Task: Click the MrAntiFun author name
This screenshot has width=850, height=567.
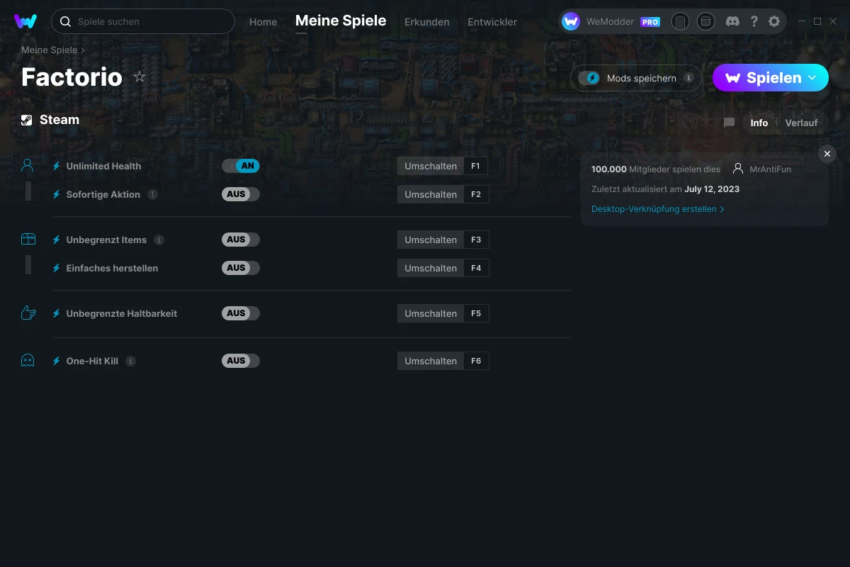Action: click(771, 169)
